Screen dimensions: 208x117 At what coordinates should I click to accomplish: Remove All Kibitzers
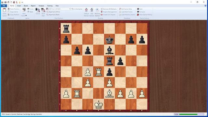pos(109,9)
